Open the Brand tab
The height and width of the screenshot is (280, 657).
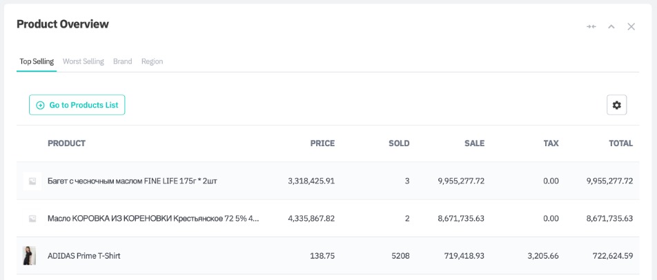(x=122, y=61)
